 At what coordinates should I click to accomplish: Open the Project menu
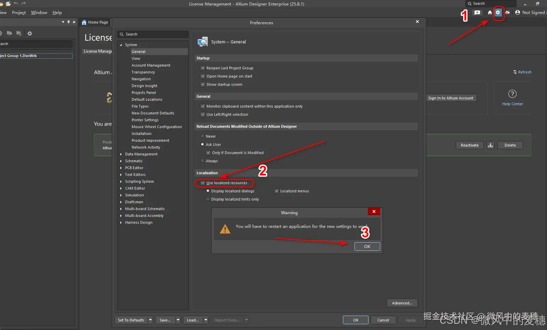[x=19, y=13]
